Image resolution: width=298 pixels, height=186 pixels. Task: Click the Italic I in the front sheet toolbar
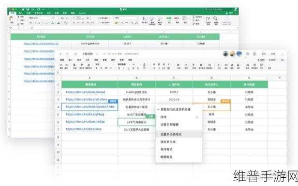(124, 68)
